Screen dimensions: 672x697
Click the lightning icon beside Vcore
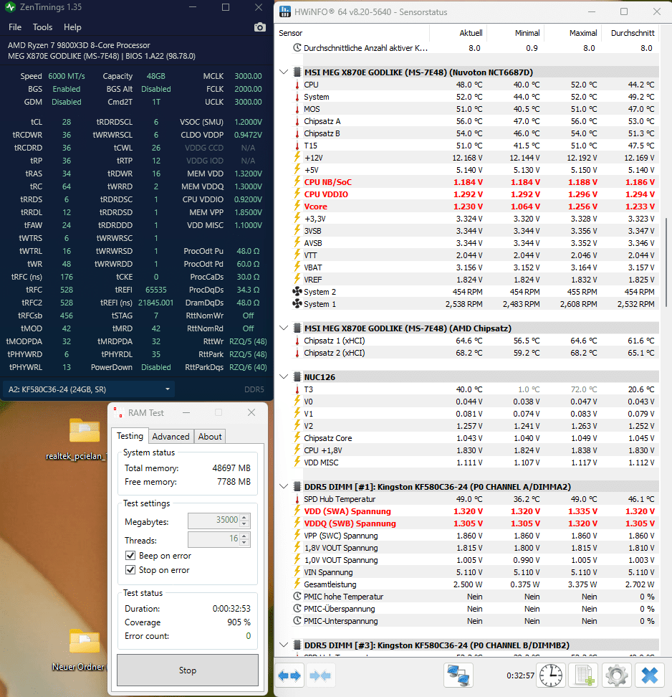tap(297, 207)
